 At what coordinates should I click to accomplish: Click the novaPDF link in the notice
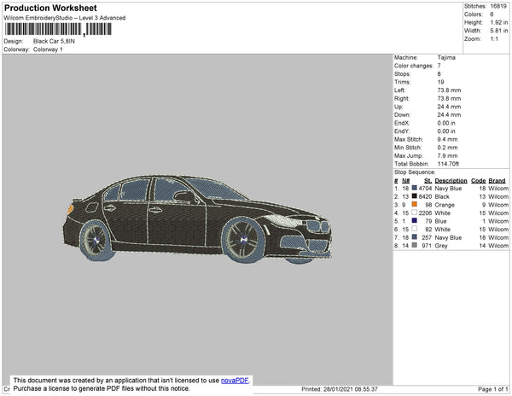(235, 381)
